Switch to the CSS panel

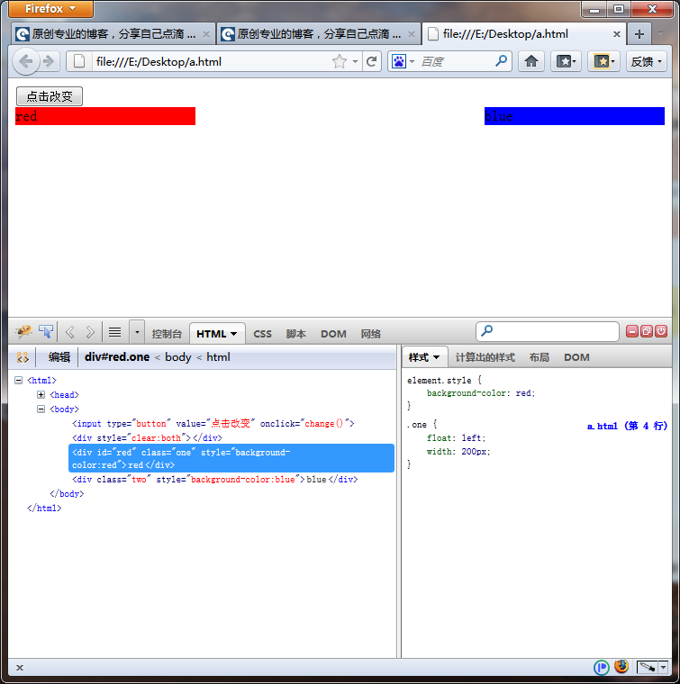pyautogui.click(x=262, y=334)
